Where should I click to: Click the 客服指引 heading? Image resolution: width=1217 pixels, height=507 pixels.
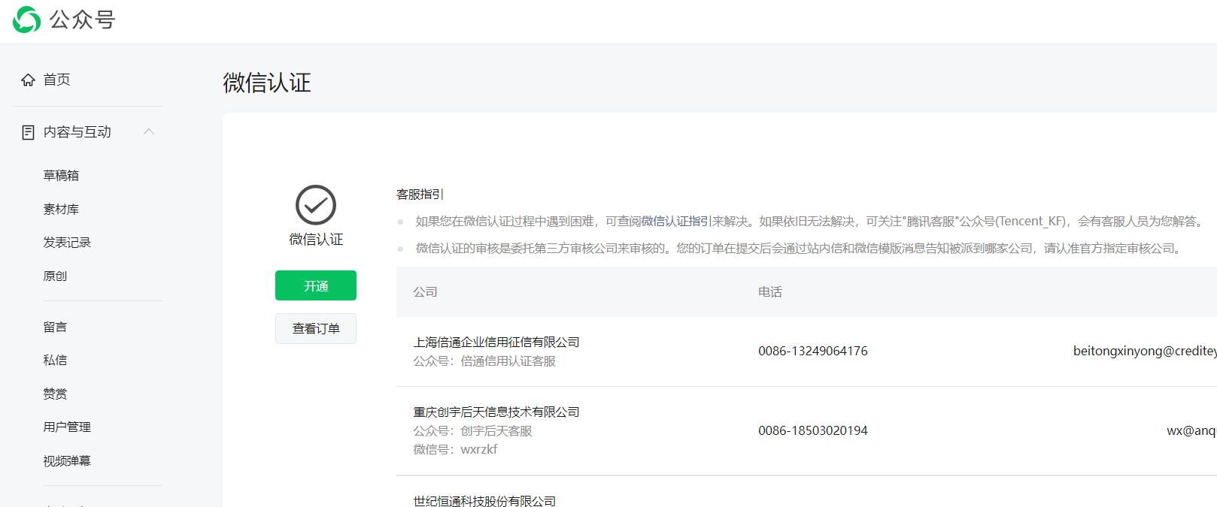coord(420,194)
